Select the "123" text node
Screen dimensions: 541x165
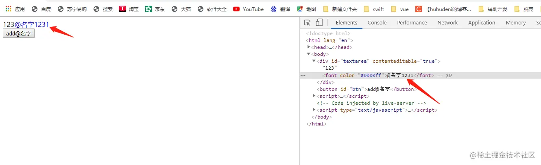click(x=329, y=68)
